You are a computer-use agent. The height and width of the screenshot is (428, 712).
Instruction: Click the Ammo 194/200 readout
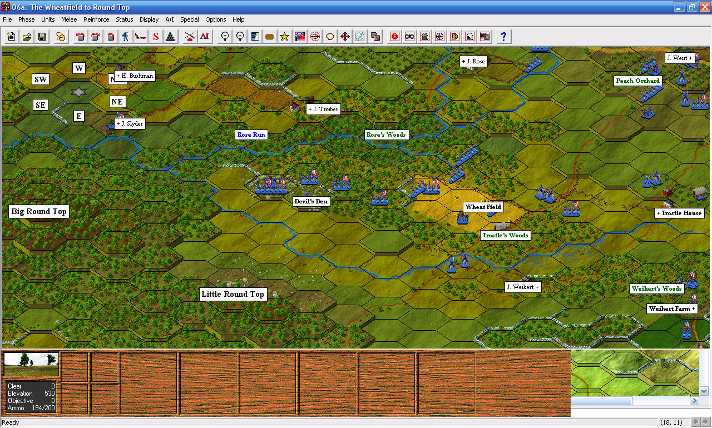click(x=31, y=408)
